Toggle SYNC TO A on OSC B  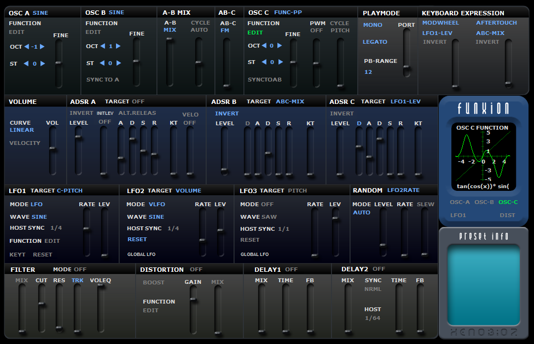(x=102, y=80)
